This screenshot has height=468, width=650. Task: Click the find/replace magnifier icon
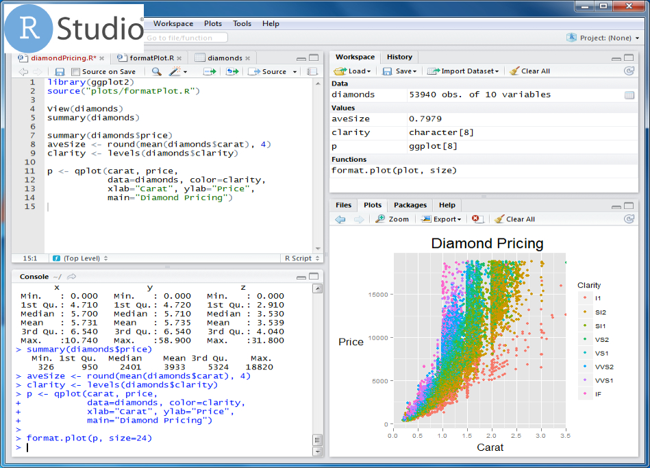(157, 72)
